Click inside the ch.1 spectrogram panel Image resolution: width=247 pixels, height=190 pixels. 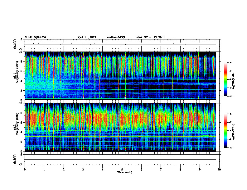click(x=120, y=76)
